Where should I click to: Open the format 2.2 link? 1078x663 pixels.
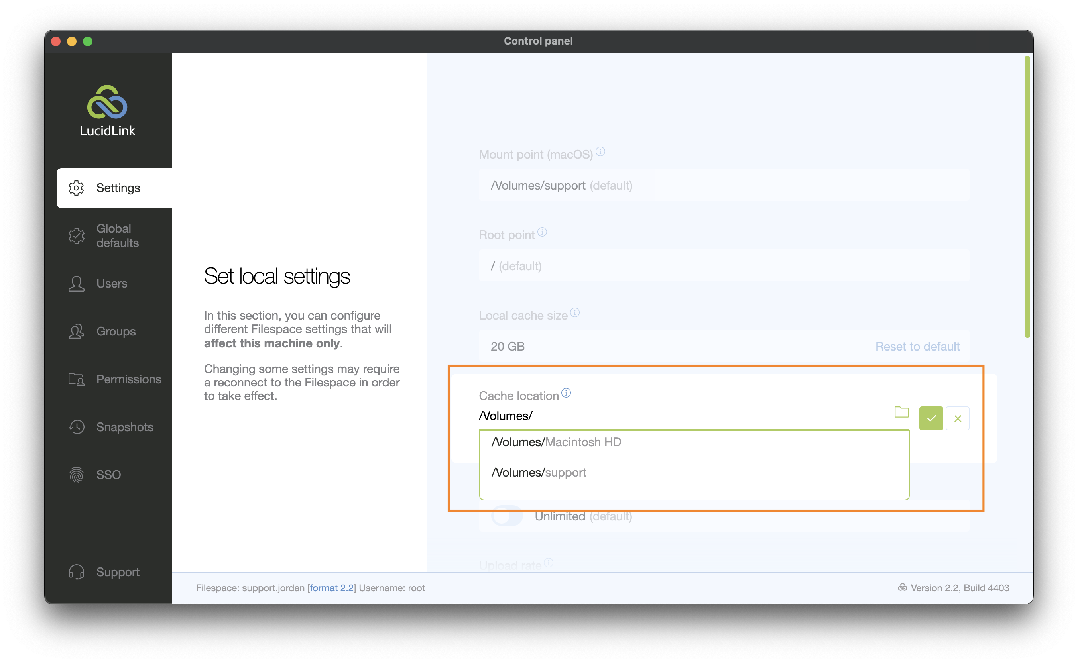click(332, 588)
